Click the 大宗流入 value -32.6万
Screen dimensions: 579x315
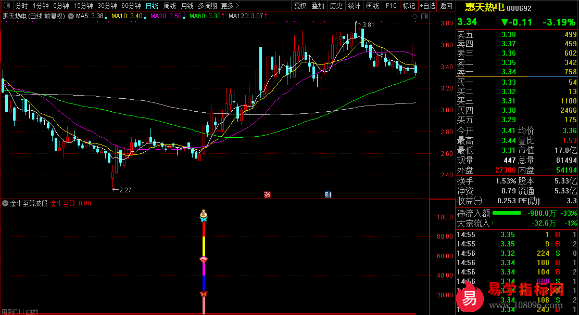point(544,224)
